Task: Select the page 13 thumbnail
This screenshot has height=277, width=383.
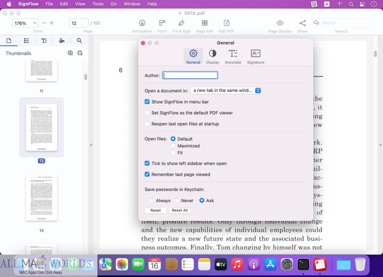Action: [x=41, y=197]
